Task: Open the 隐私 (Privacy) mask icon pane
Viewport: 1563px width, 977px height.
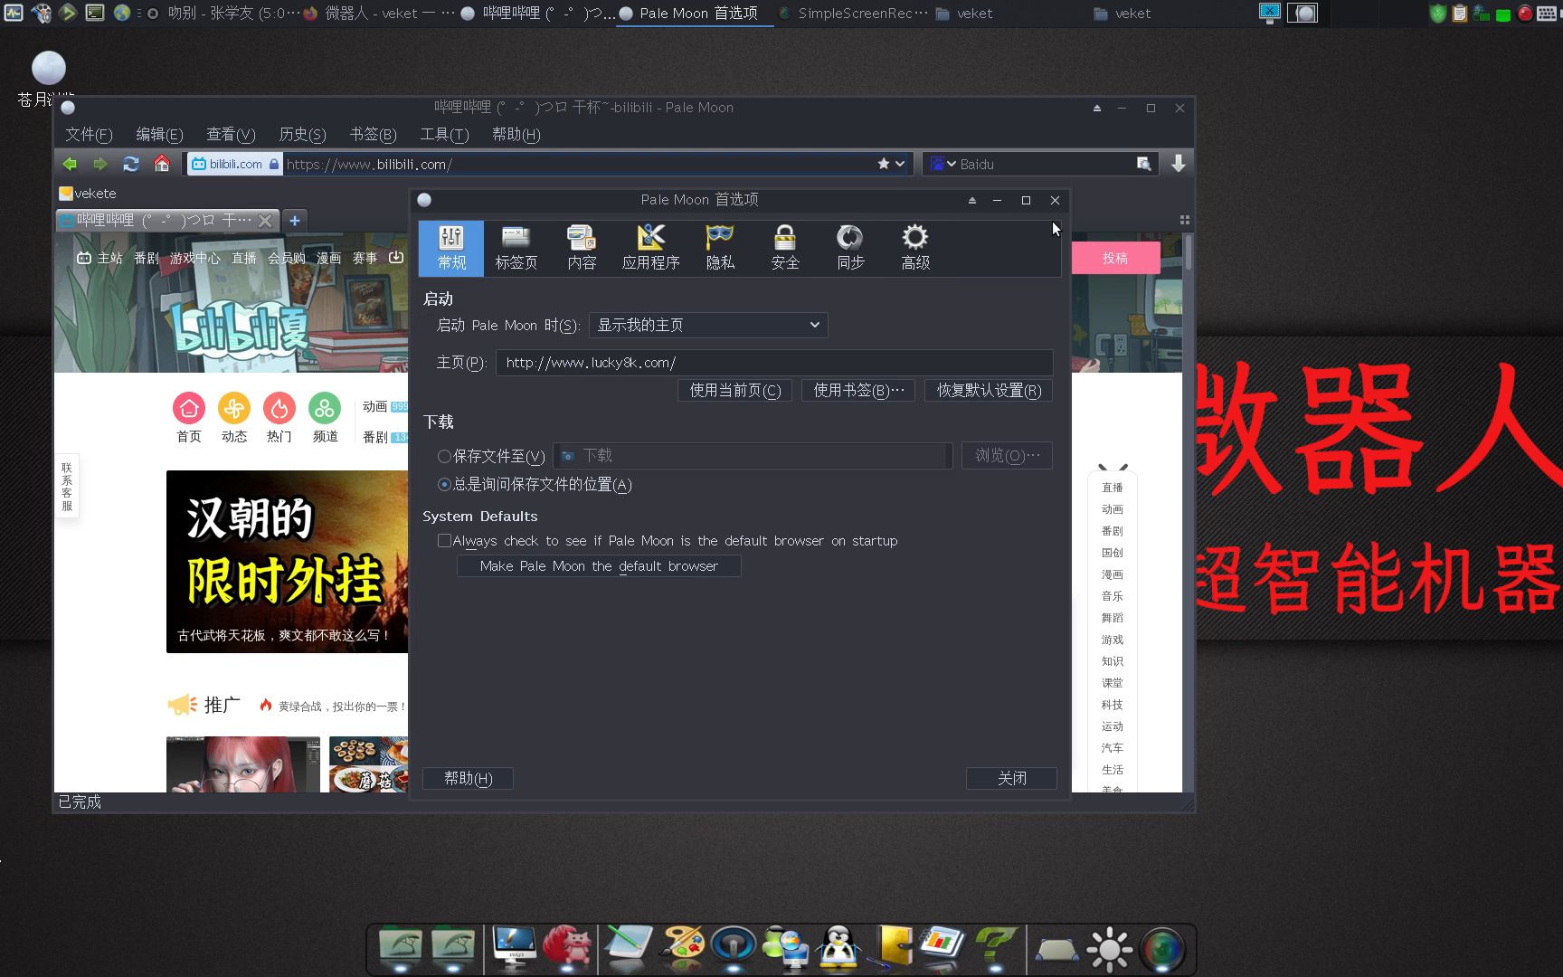Action: (720, 248)
